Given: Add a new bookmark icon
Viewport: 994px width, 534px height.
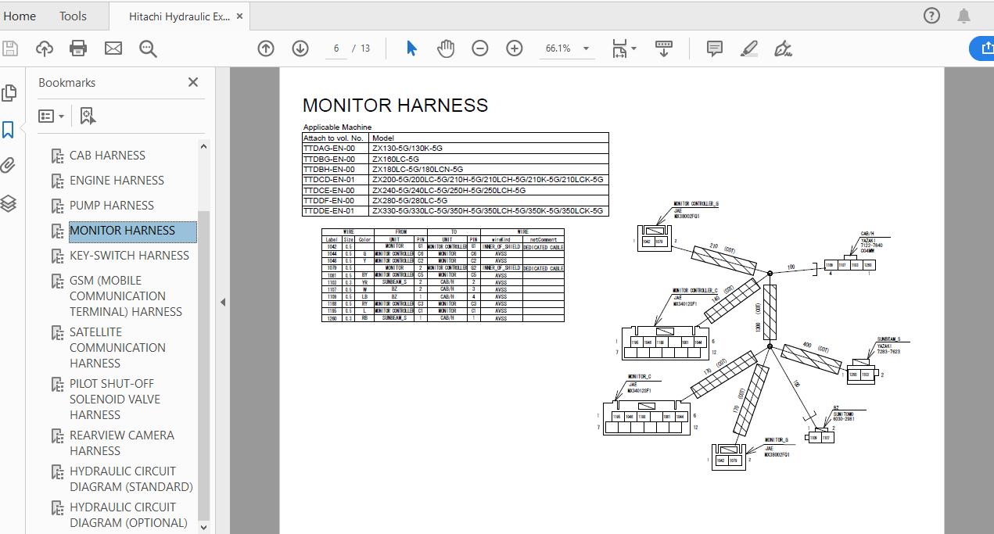Looking at the screenshot, I should click(88, 116).
